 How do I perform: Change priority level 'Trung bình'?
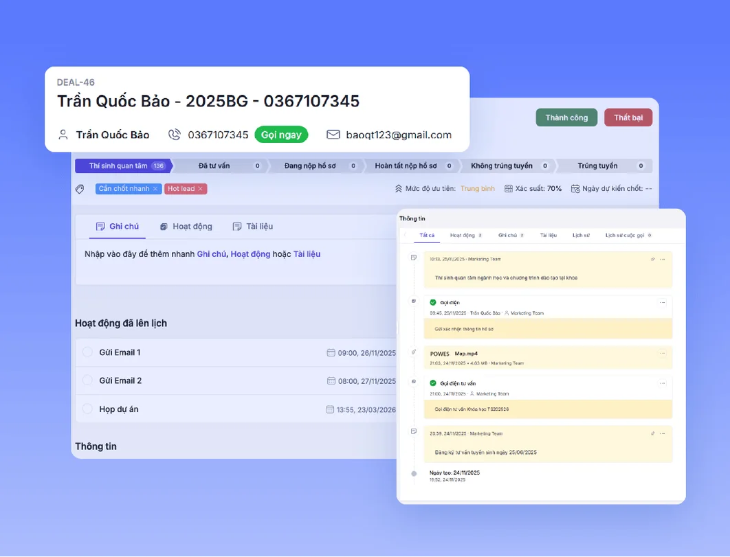(478, 188)
